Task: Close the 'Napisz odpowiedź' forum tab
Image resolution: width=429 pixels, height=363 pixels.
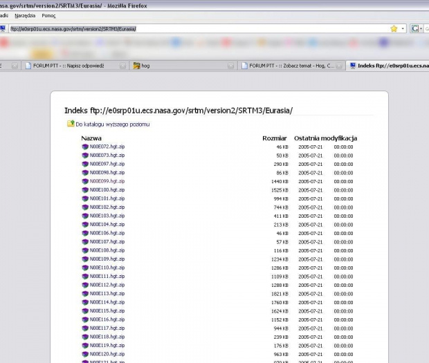Action: click(122, 66)
